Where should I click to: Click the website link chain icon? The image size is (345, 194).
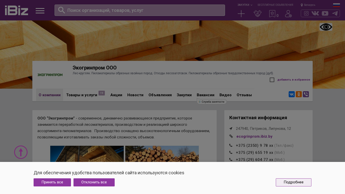[231, 136]
